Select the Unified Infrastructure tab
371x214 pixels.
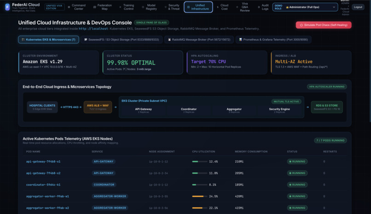click(x=198, y=7)
